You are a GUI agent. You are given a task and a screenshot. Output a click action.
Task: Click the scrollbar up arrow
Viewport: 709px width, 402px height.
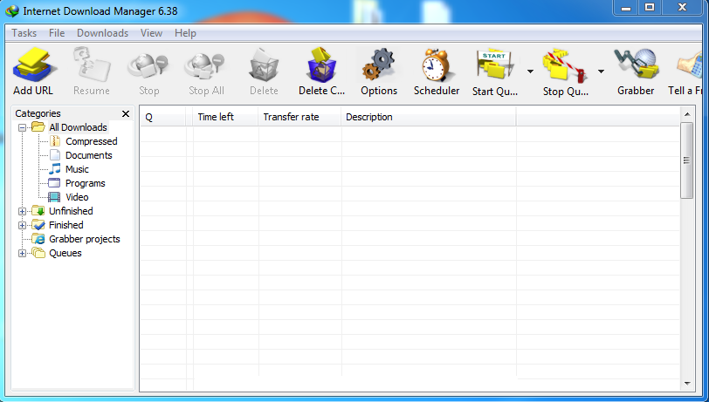coord(687,114)
